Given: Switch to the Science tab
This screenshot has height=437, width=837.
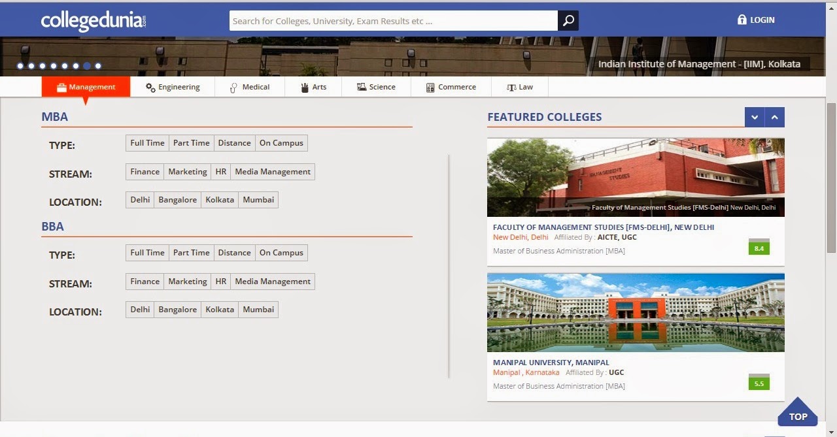Looking at the screenshot, I should tap(376, 87).
